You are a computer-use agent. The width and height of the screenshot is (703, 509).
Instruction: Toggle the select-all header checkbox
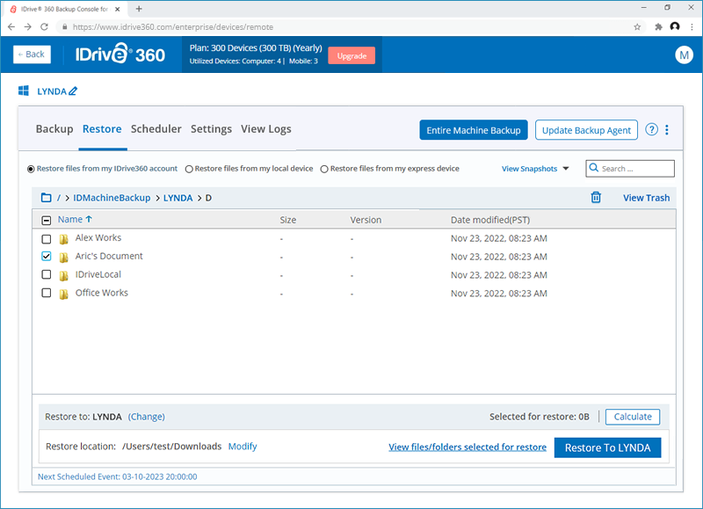pos(47,220)
